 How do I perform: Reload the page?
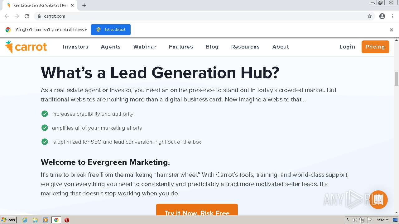click(27, 16)
